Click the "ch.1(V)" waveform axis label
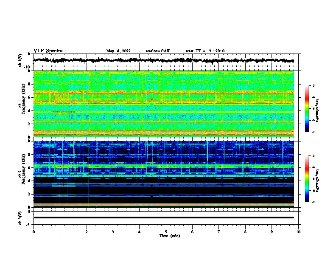The width and height of the screenshot is (336, 260). coord(20,60)
